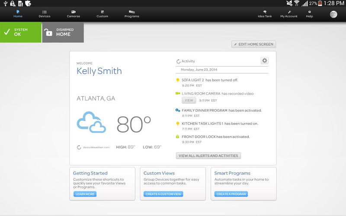This screenshot has height=216, width=346.
Task: Click the 1:28 PM clock
Action: [334, 3]
